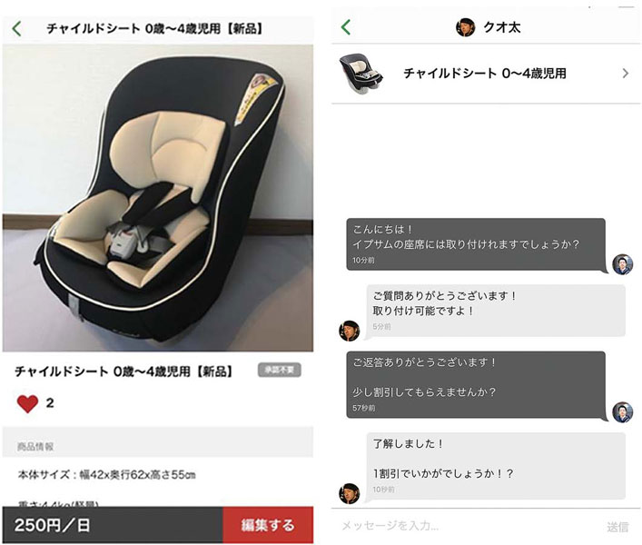Click the 編集する button

268,525
